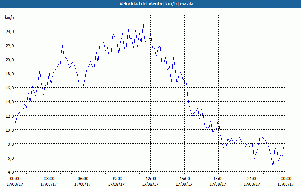The image size is (301, 188).
Task: Click the 18/08/17 date label on the x-axis
Action: click(286, 184)
